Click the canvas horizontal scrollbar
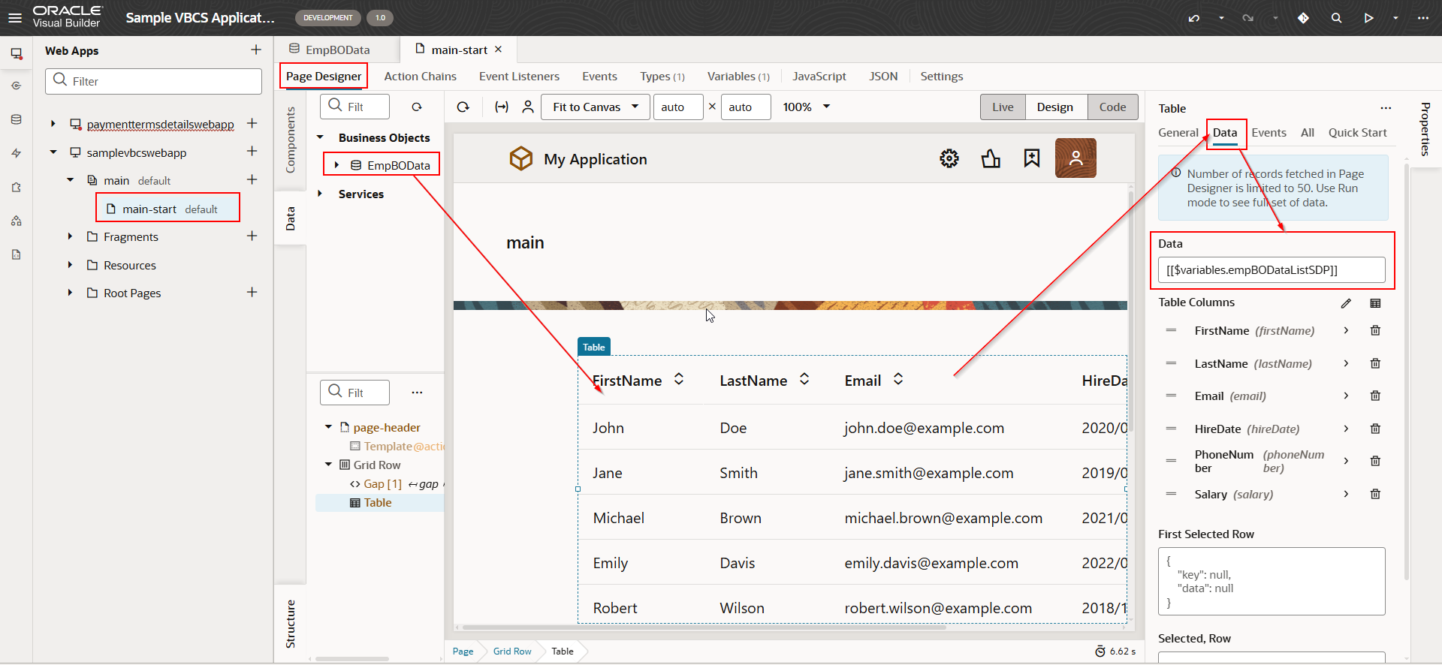 click(x=703, y=627)
